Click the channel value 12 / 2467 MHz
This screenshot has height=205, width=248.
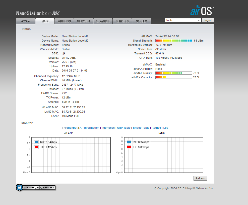point(71,76)
